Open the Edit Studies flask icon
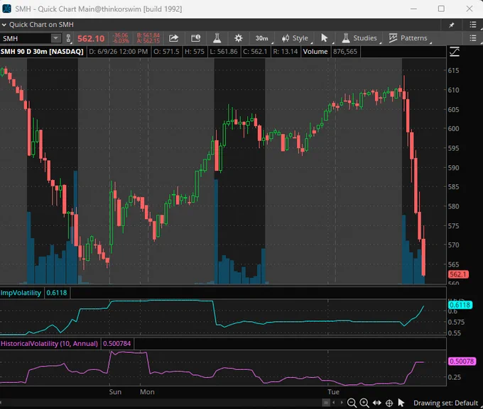 [217, 38]
